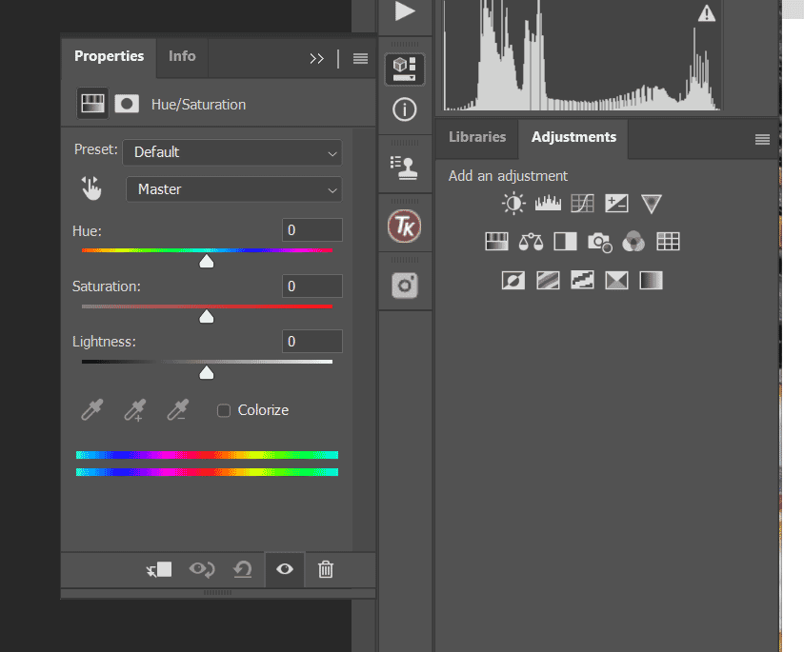Image resolution: width=804 pixels, height=652 pixels.
Task: Add a Levels adjustment layer
Action: coord(547,203)
